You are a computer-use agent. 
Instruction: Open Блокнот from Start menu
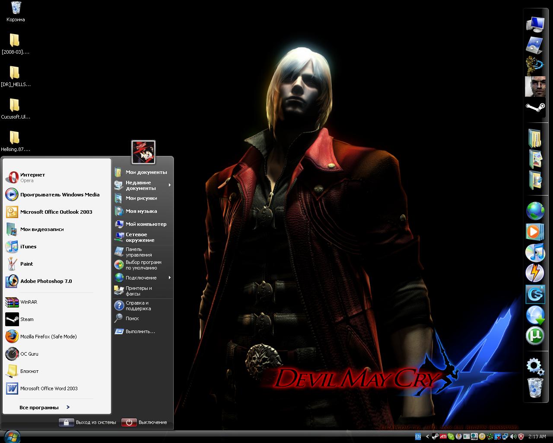[57, 371]
